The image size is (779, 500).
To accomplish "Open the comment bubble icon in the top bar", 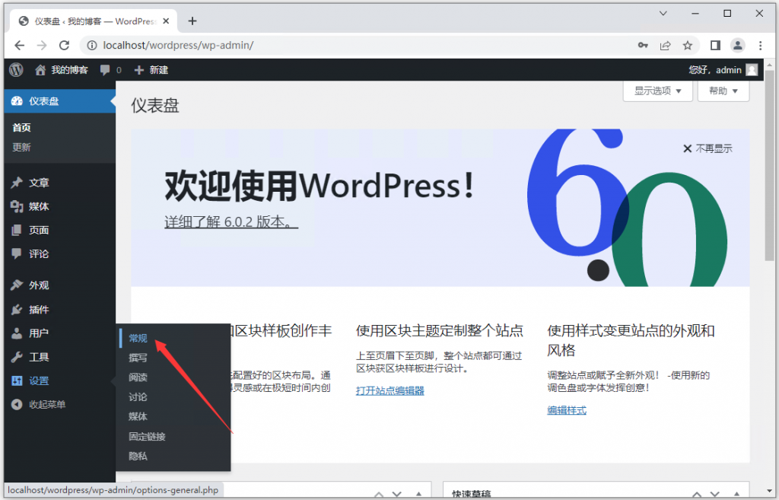I will click(x=103, y=69).
